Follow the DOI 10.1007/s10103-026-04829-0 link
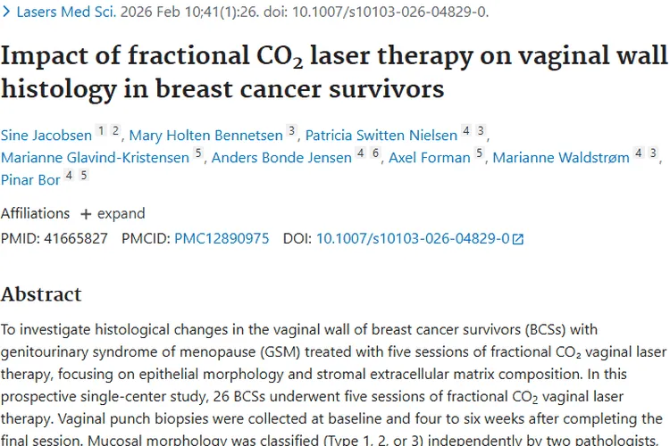 click(x=412, y=239)
